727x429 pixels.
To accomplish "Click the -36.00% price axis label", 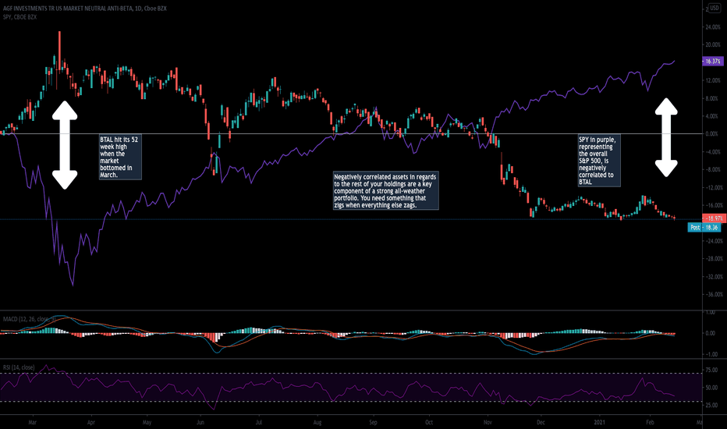I will 713,295.
